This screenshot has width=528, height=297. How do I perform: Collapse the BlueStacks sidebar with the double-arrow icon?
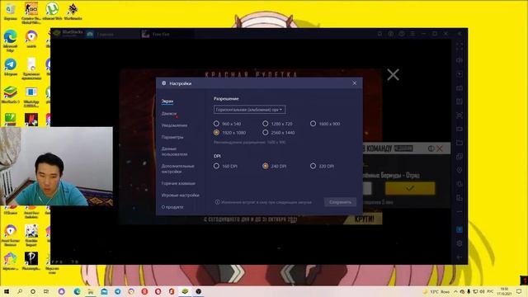coord(460,34)
